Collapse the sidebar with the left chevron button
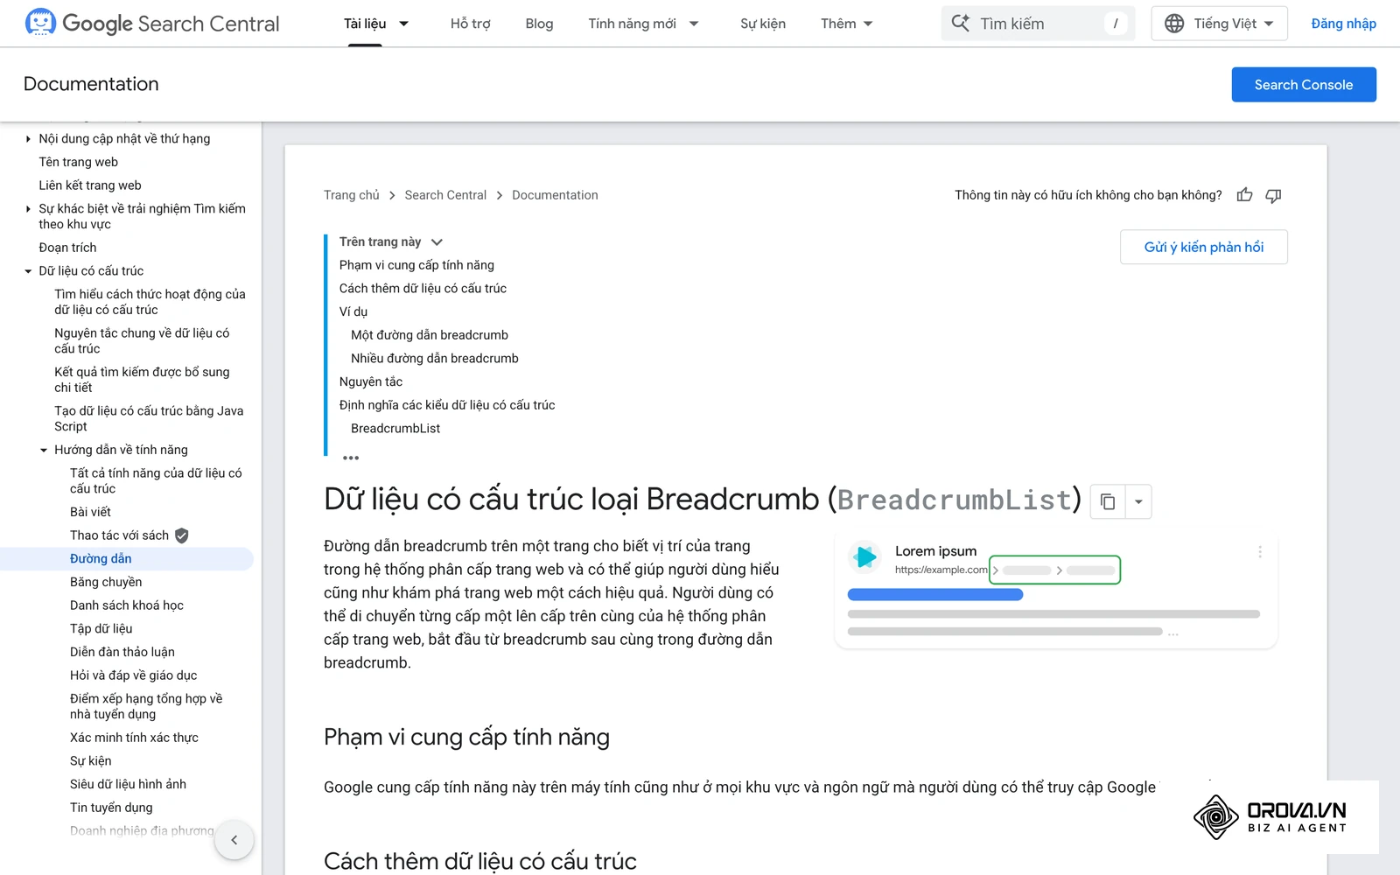Image resolution: width=1400 pixels, height=875 pixels. tap(234, 840)
